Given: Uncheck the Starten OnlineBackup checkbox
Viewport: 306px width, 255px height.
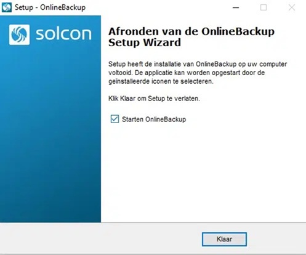Looking at the screenshot, I should point(115,119).
